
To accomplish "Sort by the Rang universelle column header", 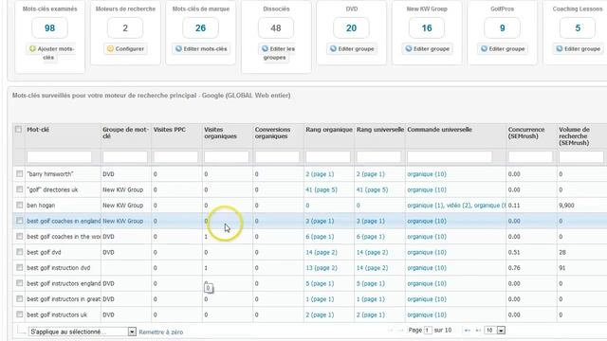I will (380, 130).
